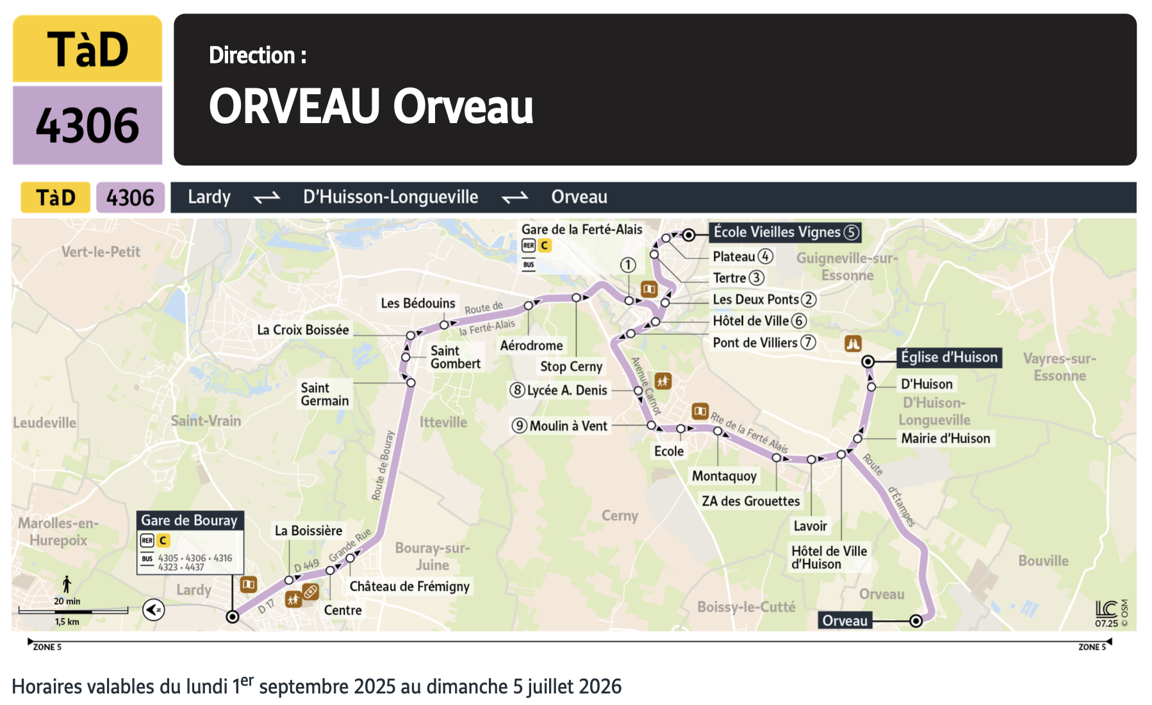The image size is (1152, 705).
Task: Click the Aérodrome stop label
Action: [x=531, y=345]
